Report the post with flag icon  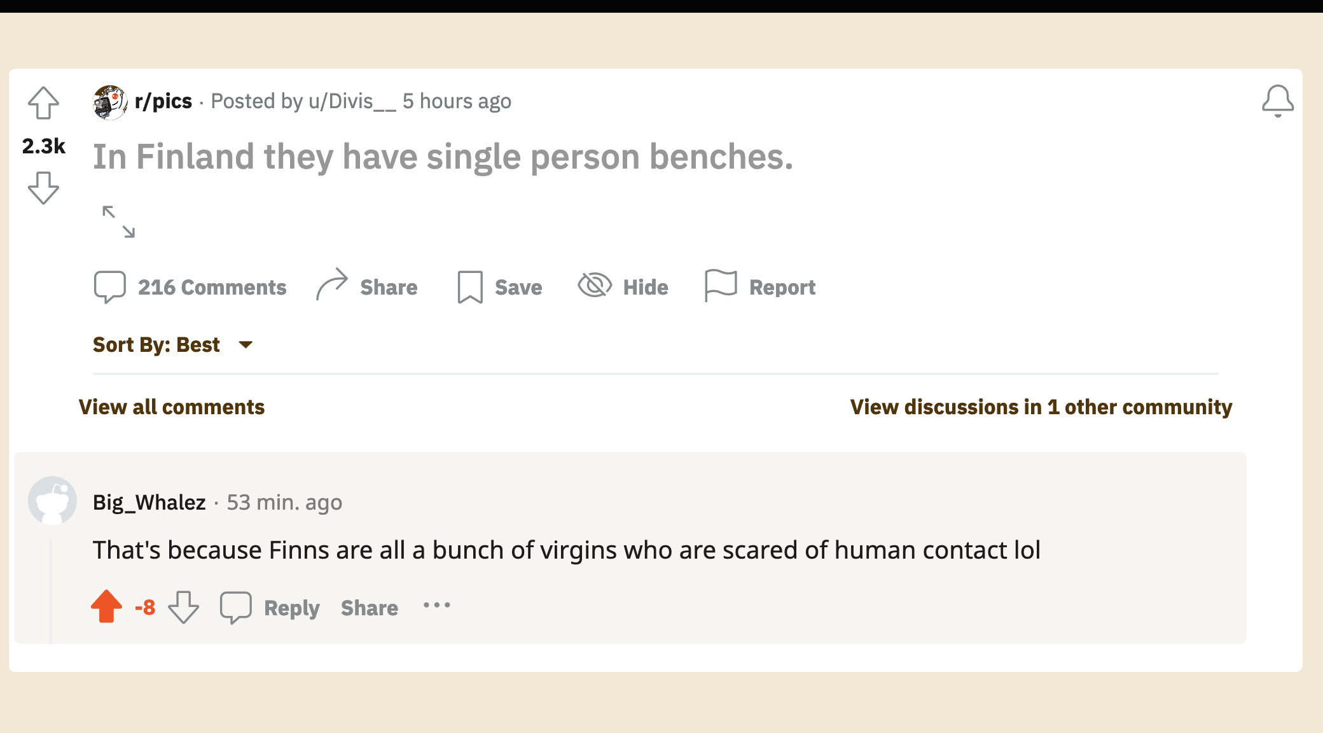760,286
